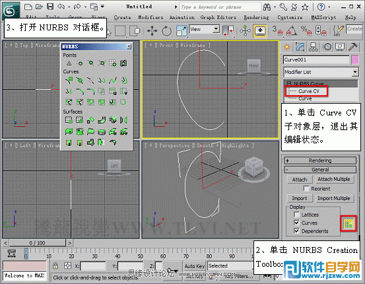Click the Import button
Viewport: 365px width, 284px height.
coord(300,198)
